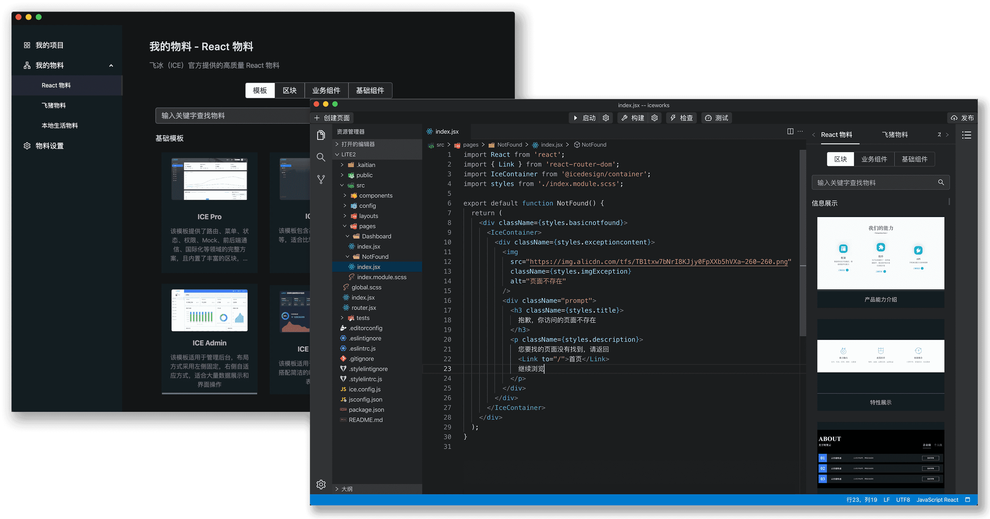
Task: Open the Search icon in activity bar
Action: tap(321, 157)
